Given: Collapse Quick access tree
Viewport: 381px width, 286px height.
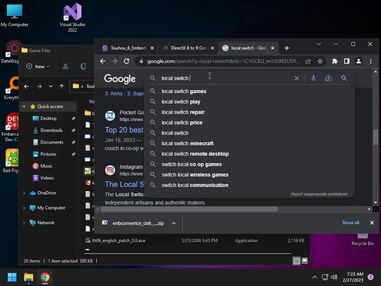Looking at the screenshot, I should click(x=24, y=107).
